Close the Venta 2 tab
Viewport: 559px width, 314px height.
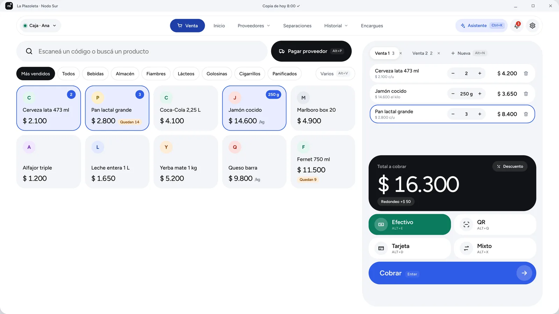[x=439, y=53]
